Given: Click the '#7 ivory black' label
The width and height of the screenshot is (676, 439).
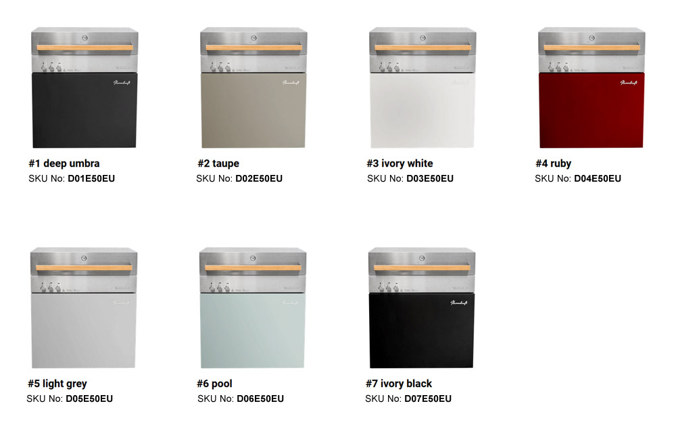Looking at the screenshot, I should click(x=399, y=384).
